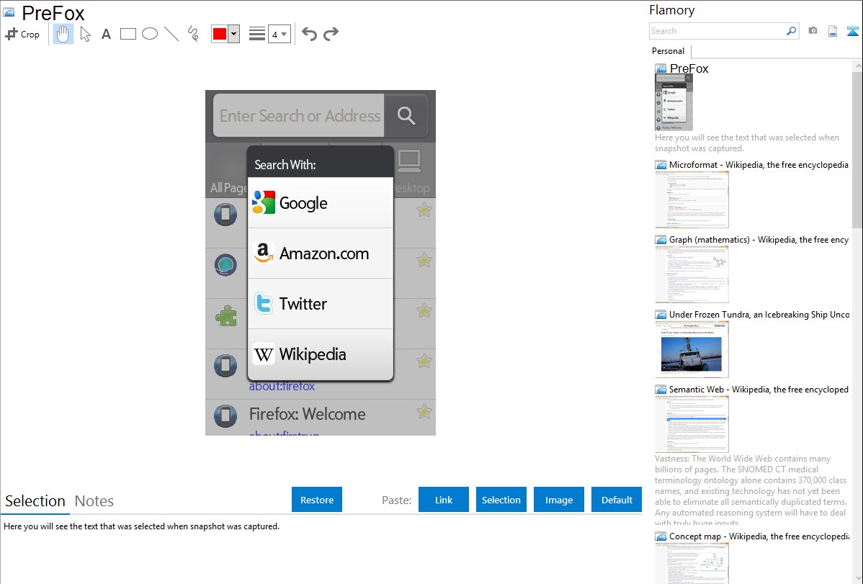Image resolution: width=863 pixels, height=584 pixels.
Task: Click the about:firefox link text
Action: click(282, 387)
